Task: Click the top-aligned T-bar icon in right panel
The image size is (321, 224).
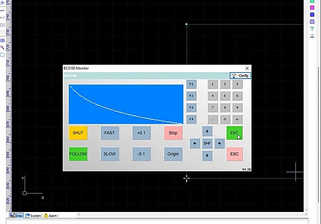Action: coord(312,29)
